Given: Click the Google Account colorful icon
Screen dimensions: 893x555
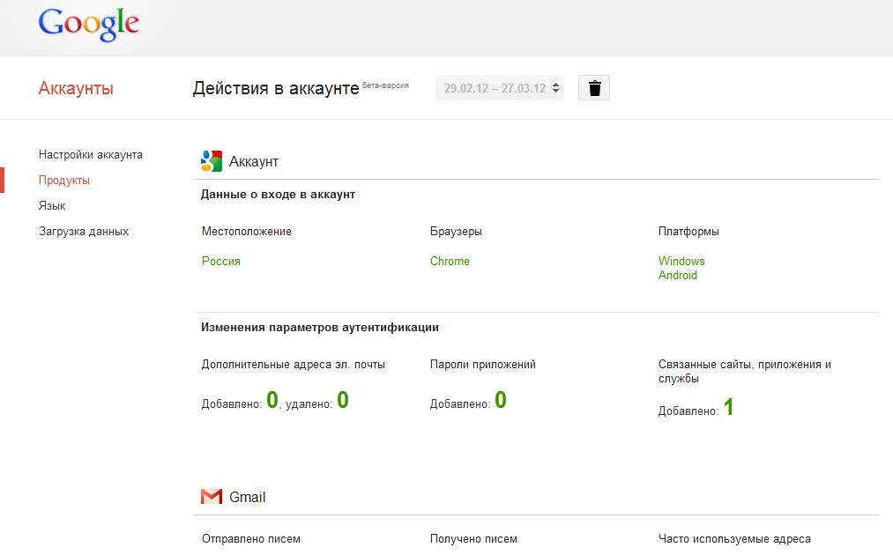Looking at the screenshot, I should (x=212, y=161).
